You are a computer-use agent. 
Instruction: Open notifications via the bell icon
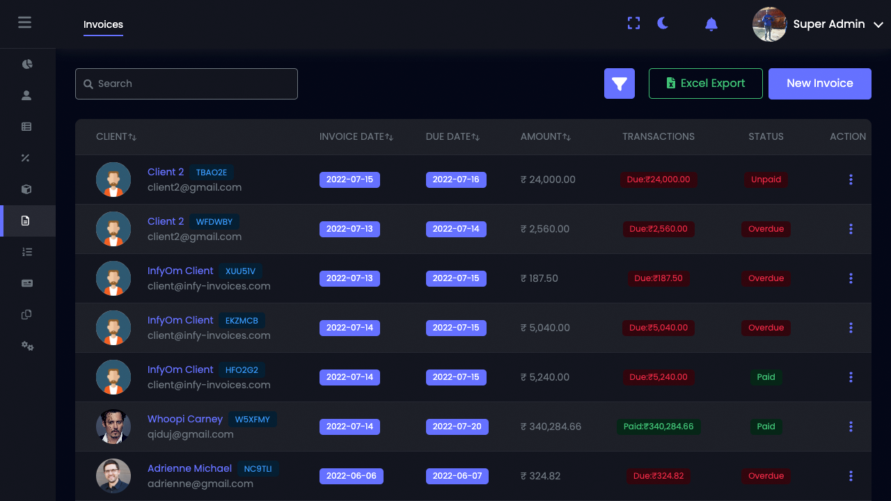pos(711,24)
